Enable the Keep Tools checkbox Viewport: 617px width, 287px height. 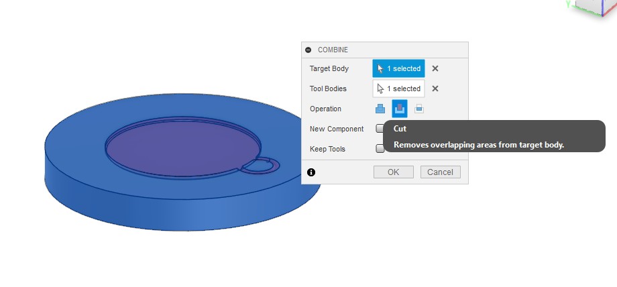tap(380, 149)
